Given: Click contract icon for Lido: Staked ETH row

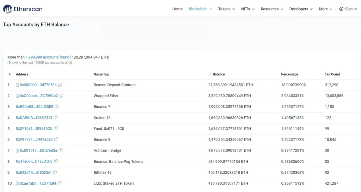Looking at the screenshot, I should (17, 183).
